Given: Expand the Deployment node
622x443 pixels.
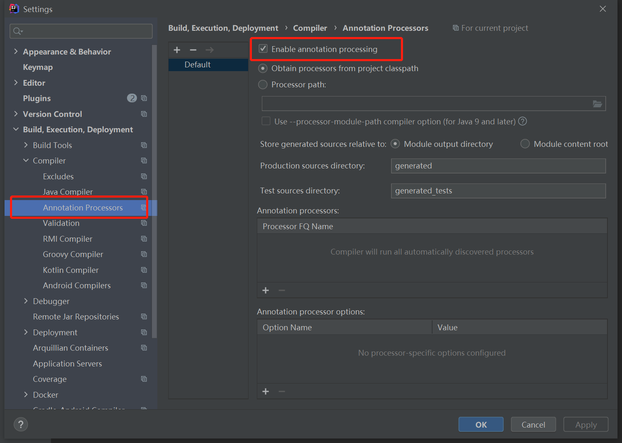Looking at the screenshot, I should 26,332.
